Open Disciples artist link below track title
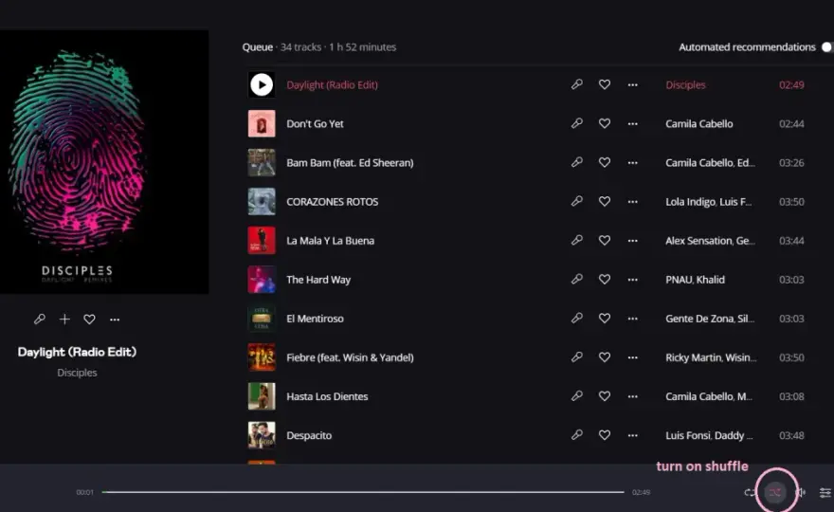Viewport: 834px width, 512px height. coord(77,373)
